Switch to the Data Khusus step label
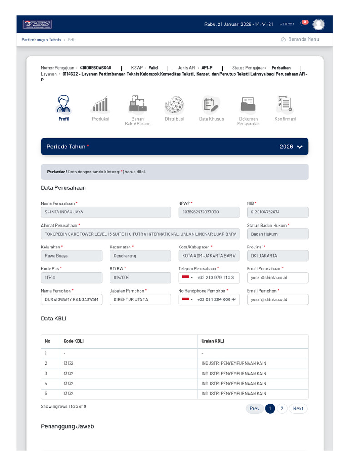Screen dimensions: 349x466 point(211,119)
